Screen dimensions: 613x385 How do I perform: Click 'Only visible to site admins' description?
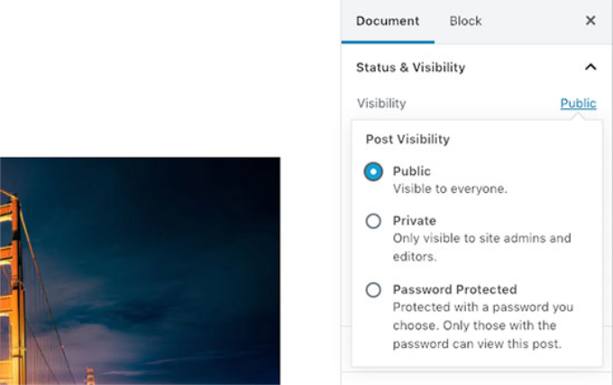(481, 239)
